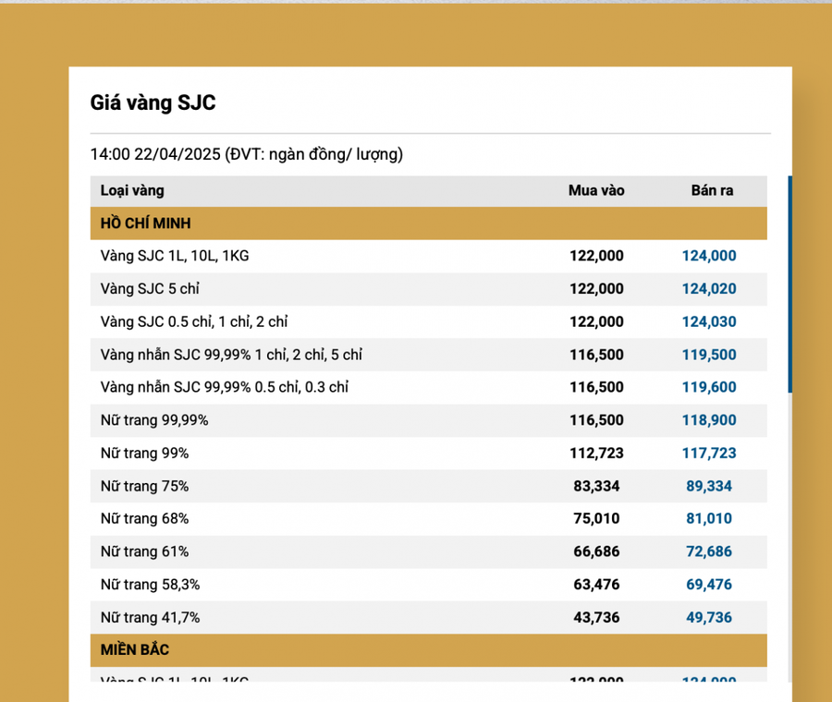Click the Vàng SJC 1L, 10L, 1KG row
The width and height of the screenshot is (832, 702).
[x=429, y=256]
